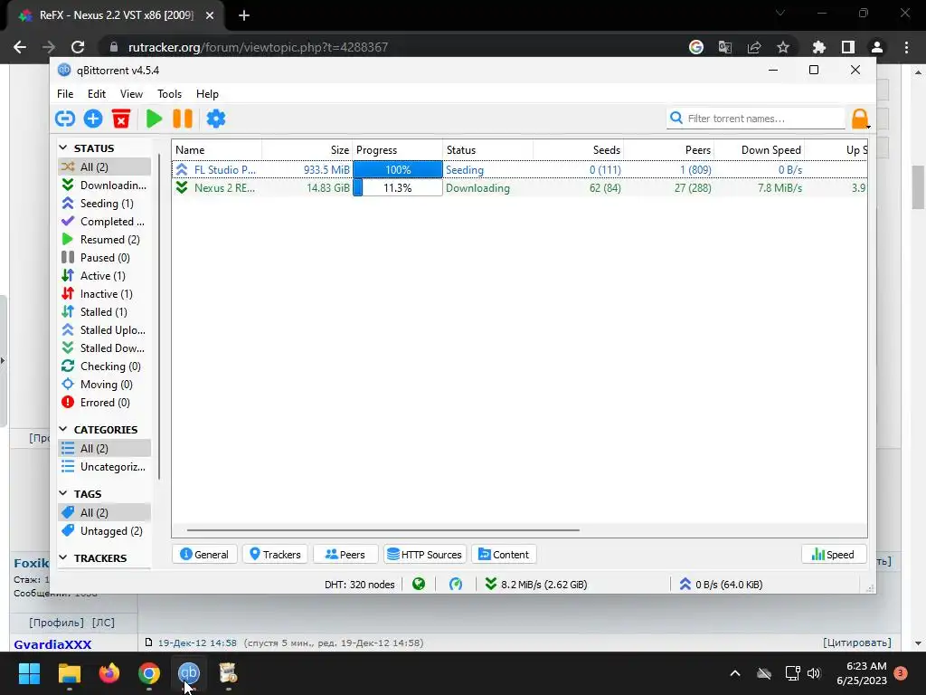The image size is (926, 695).
Task: Open File Explorer from the taskbar
Action: (x=69, y=673)
